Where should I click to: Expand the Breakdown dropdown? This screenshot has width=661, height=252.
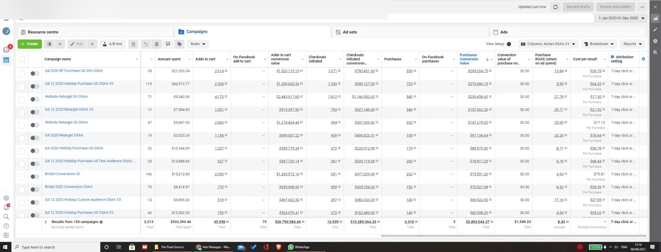pos(599,44)
